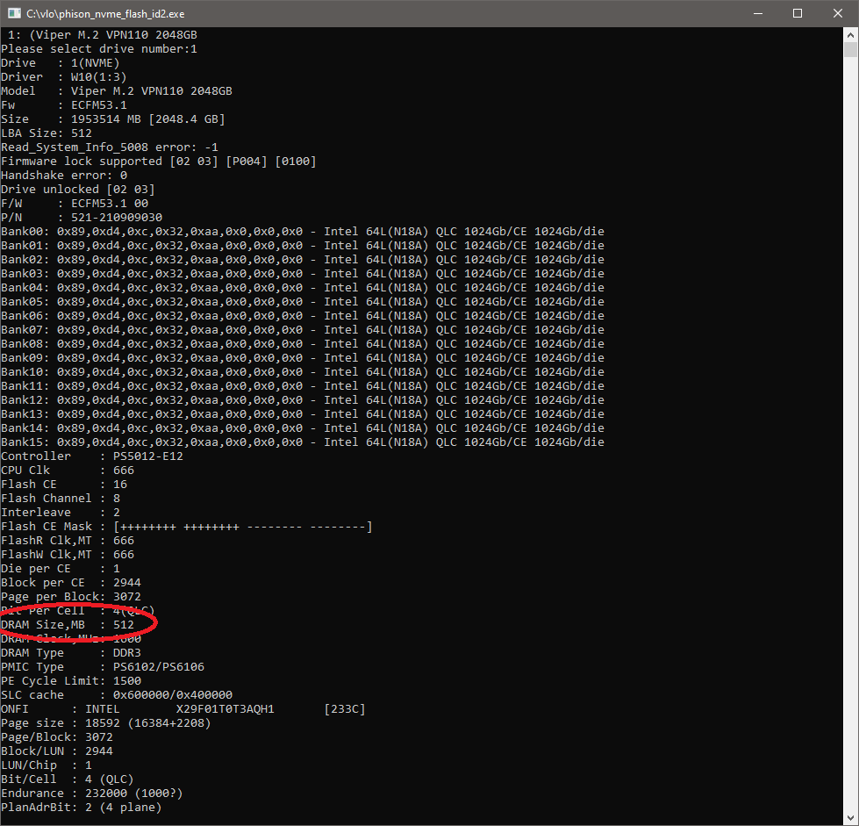Click the 'PlanAdrBit: 2 (4 plane)' line
The height and width of the screenshot is (826, 859).
pos(82,808)
